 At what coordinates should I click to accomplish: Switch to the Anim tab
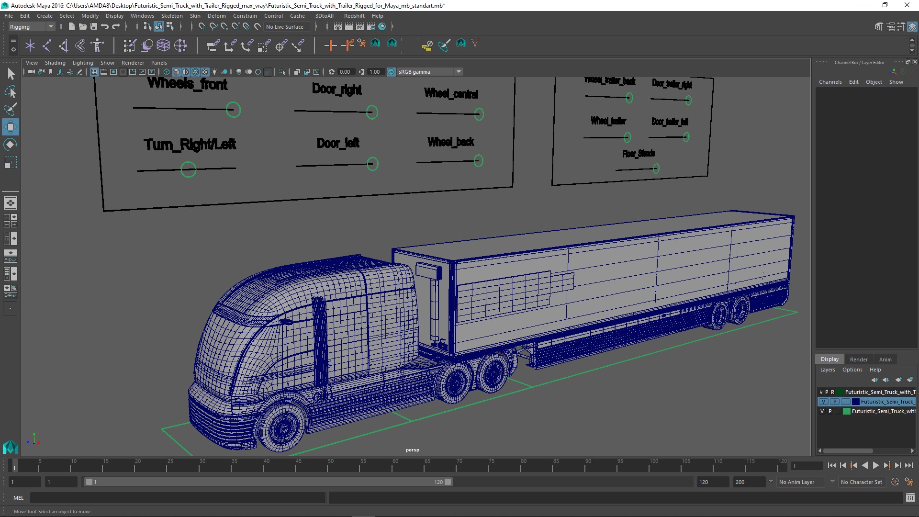(x=885, y=359)
